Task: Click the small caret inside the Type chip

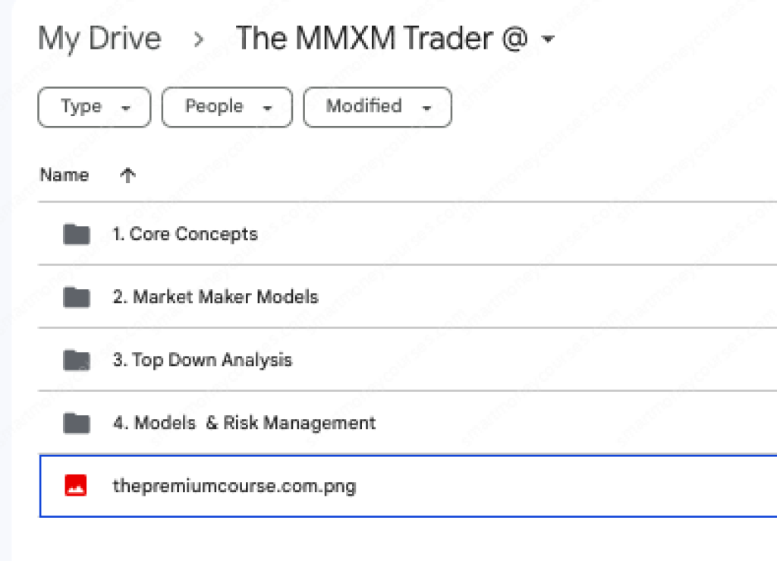Action: (126, 109)
